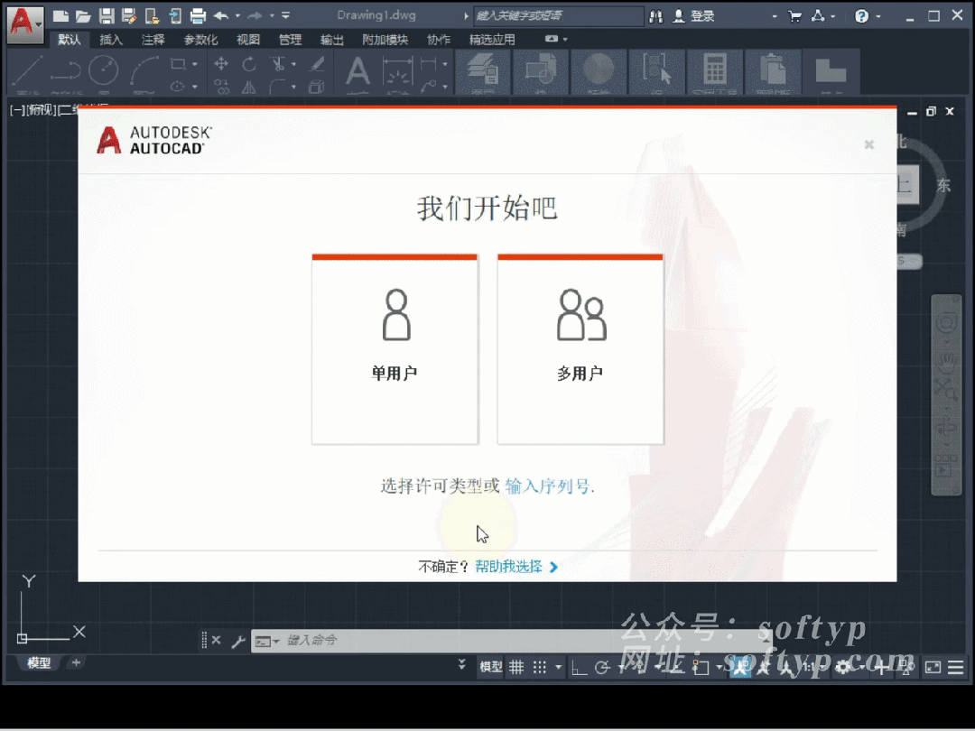Open the 注释 ribbon tab

[153, 40]
